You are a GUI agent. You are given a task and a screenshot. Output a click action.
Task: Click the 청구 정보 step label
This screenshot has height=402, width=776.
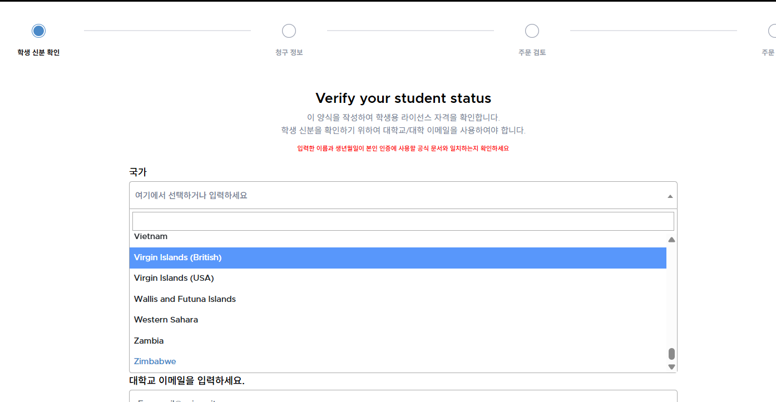pos(289,53)
